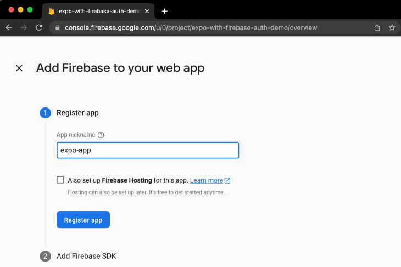Click the Learn more external link icon
This screenshot has height=267, width=401.
227,180
